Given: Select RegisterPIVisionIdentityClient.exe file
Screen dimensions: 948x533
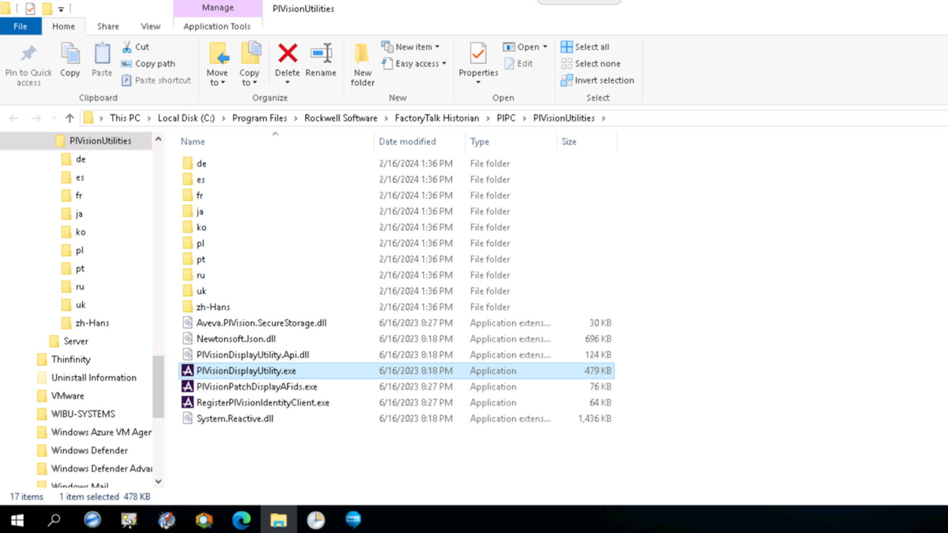Looking at the screenshot, I should click(397, 402).
